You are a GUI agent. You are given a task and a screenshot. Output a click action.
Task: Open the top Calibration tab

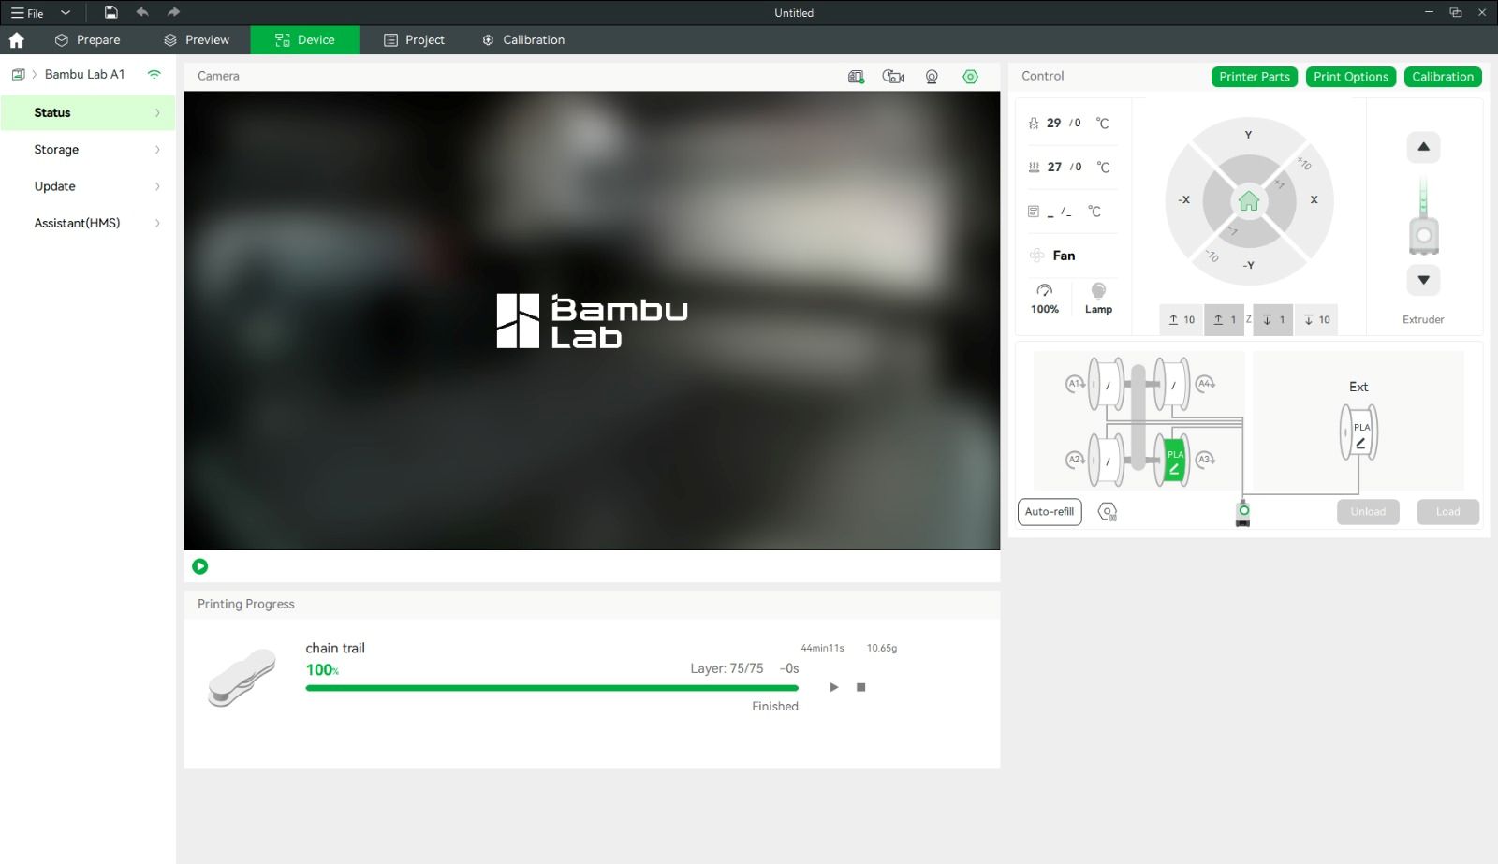pos(523,40)
